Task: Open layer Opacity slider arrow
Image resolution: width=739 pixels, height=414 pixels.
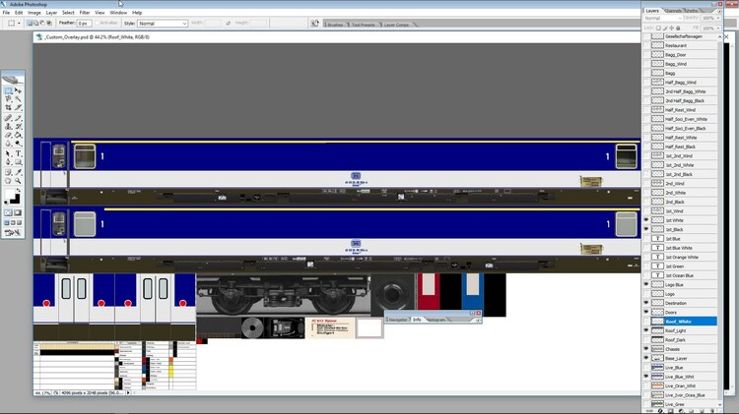Action: [718, 18]
